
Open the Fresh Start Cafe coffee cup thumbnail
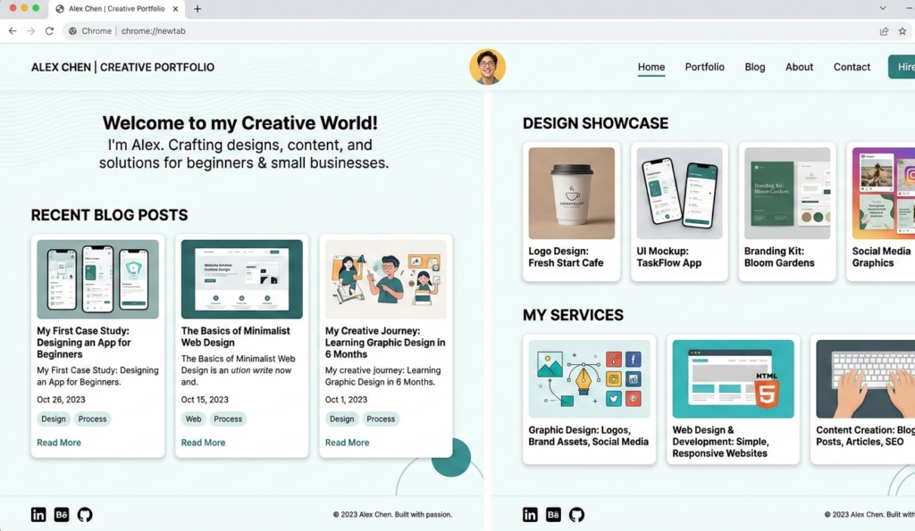pos(571,193)
